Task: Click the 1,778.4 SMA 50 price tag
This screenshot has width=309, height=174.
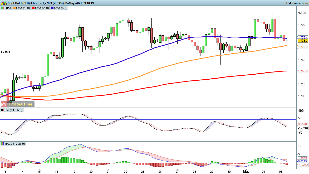Action: point(302,37)
